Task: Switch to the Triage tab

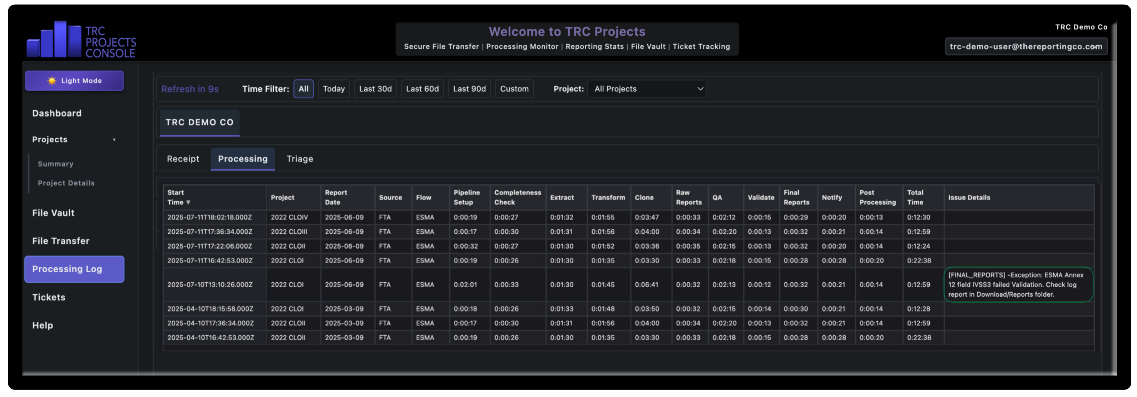Action: tap(300, 159)
